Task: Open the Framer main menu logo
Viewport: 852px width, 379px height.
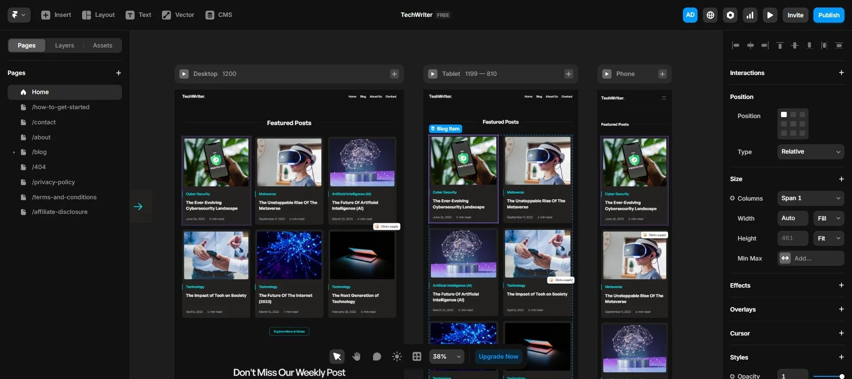Action: point(19,15)
